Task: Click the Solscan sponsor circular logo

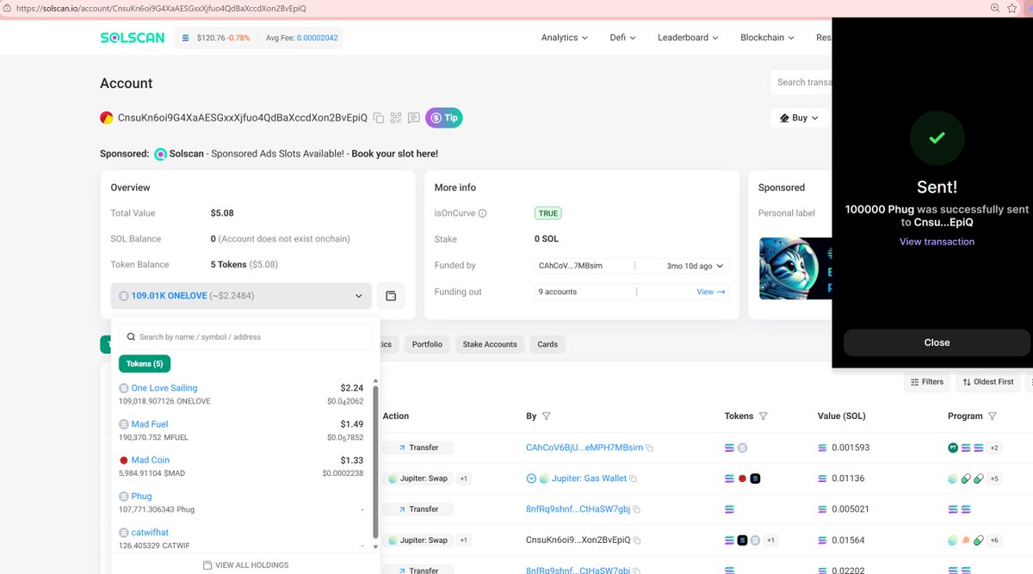Action: (x=160, y=154)
